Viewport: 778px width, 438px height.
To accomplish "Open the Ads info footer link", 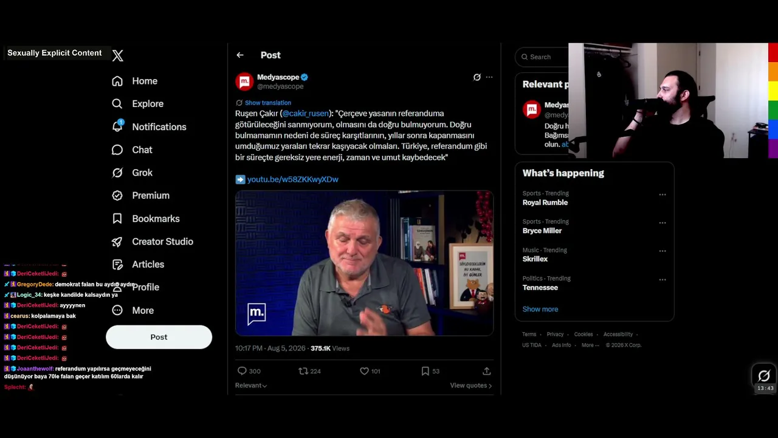I will 562,345.
